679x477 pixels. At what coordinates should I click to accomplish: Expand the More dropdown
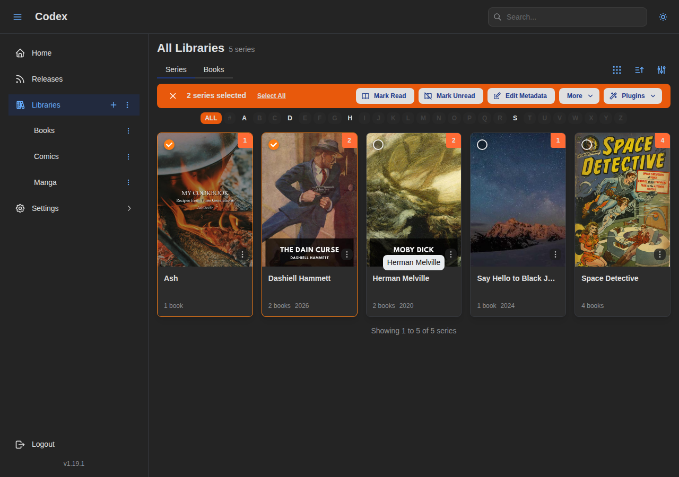[x=579, y=96]
